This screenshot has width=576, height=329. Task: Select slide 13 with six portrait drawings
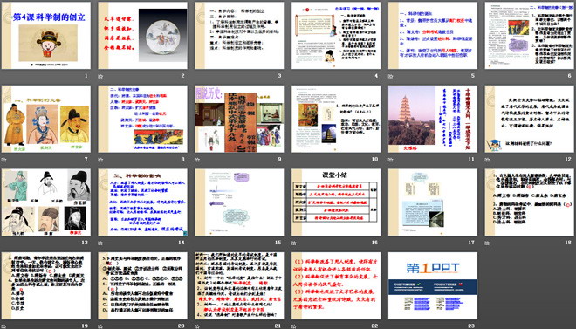point(46,202)
